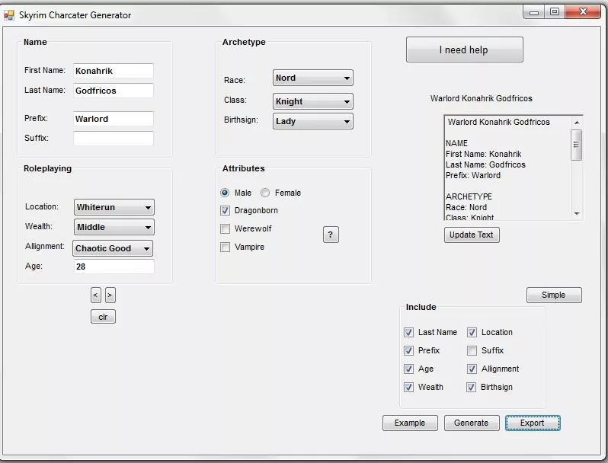Click the Simple button
608x463 pixels.
coord(554,295)
